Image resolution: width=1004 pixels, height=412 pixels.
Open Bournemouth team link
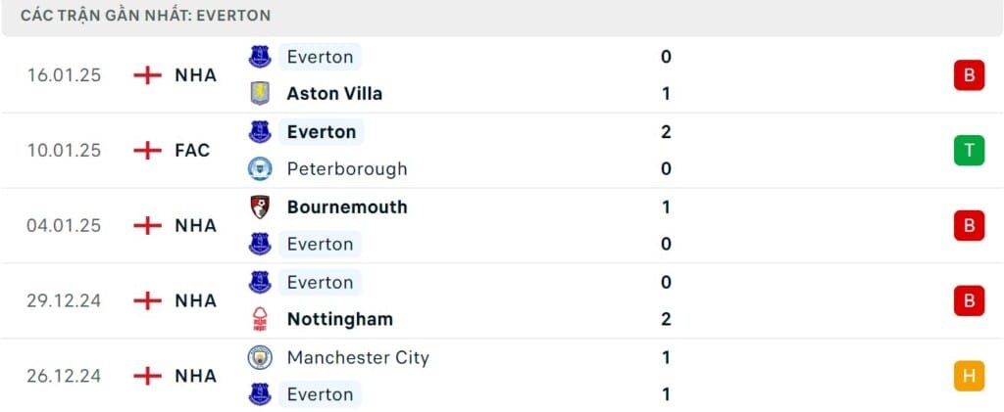[346, 206]
